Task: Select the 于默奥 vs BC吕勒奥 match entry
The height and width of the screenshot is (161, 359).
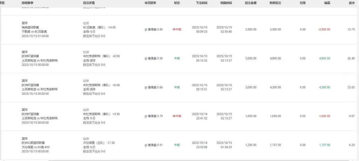Action: 35,31
